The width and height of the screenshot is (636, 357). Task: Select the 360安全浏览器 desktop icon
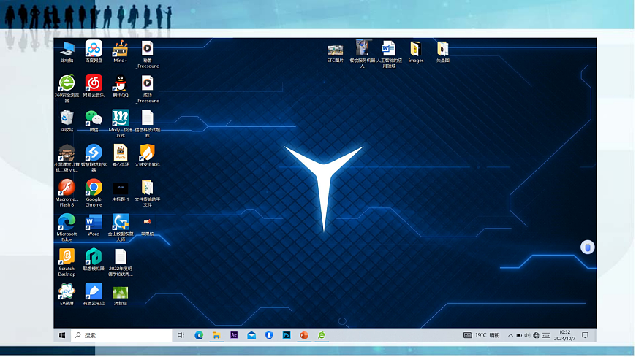(67, 83)
